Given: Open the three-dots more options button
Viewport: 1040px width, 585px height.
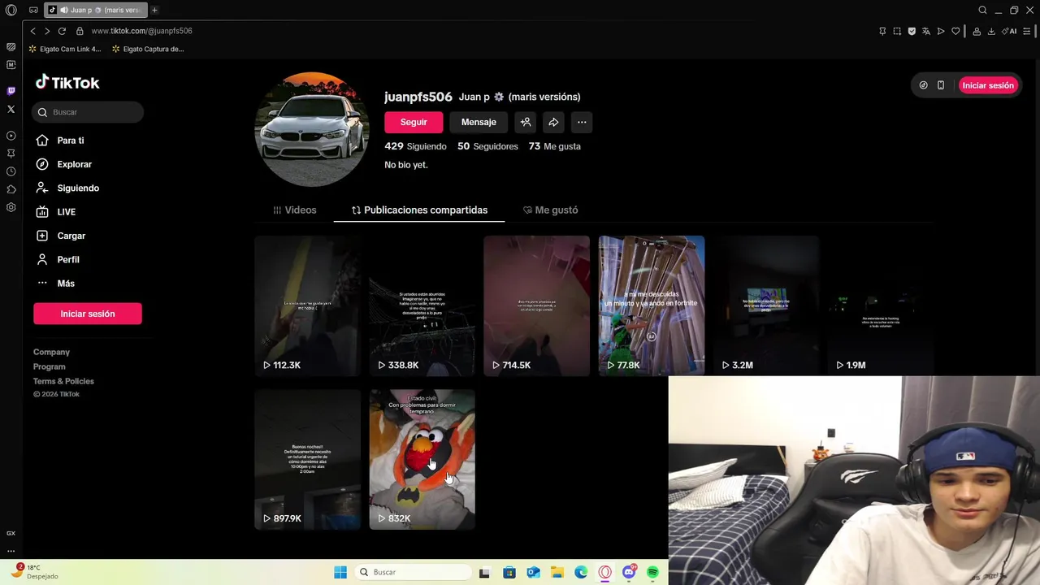Looking at the screenshot, I should pos(582,122).
